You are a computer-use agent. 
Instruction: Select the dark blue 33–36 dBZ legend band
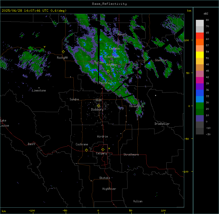click(200, 93)
